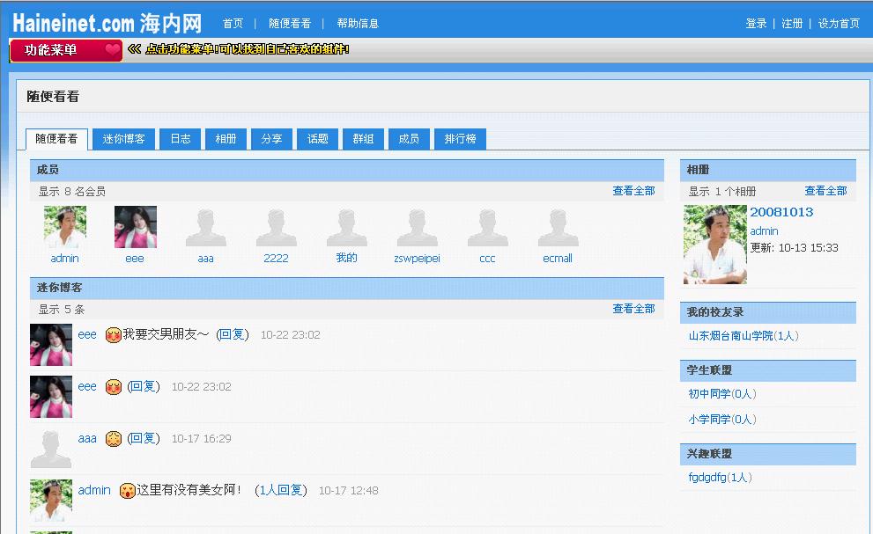Image resolution: width=873 pixels, height=534 pixels.
Task: Click eee's avatar beside 我要交男朋友～ post
Action: tap(51, 345)
